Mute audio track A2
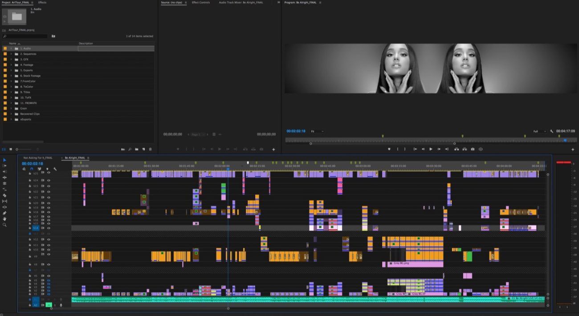The width and height of the screenshot is (579, 316). click(48, 304)
